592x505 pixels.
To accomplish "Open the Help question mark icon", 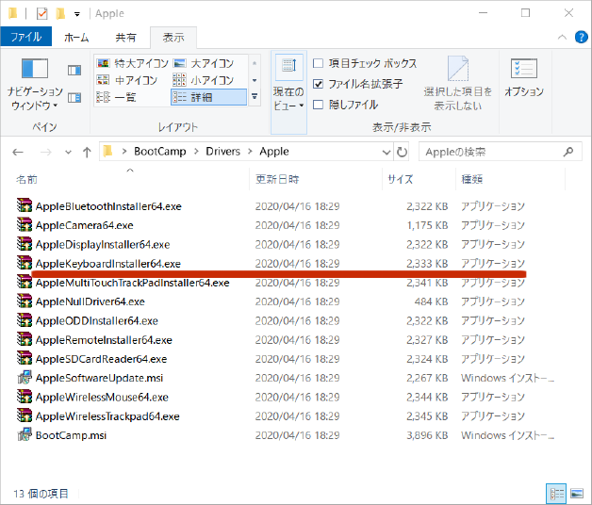I will point(581,37).
